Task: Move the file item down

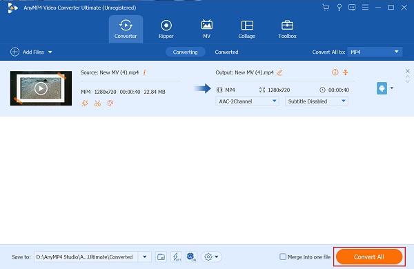Action: (x=408, y=81)
